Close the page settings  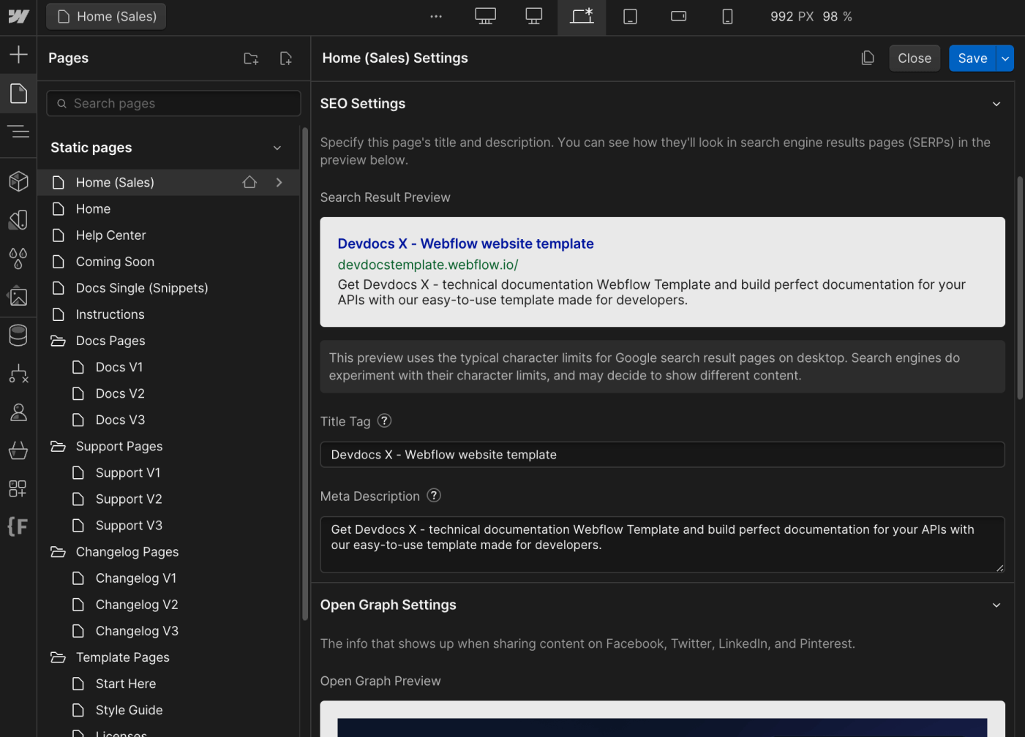[x=915, y=58]
